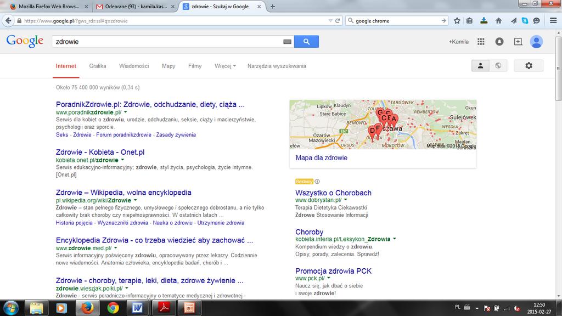The height and width of the screenshot is (316, 562).
Task: Open new tab with plus button
Action: (273, 7)
